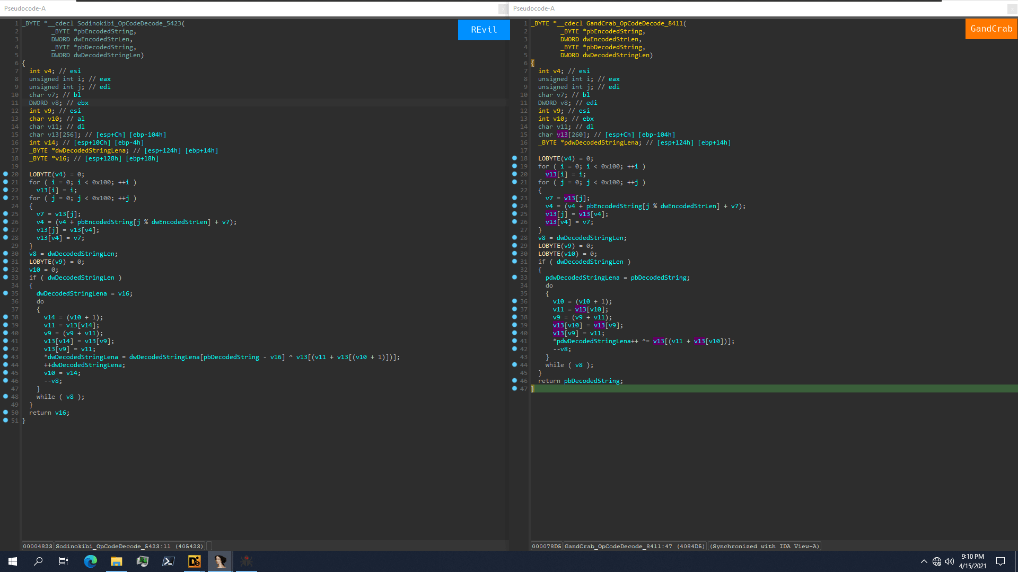
Task: Click right status 'GandCrab_OpCodeDecode_8411:47 (4084D5)'
Action: pos(635,546)
